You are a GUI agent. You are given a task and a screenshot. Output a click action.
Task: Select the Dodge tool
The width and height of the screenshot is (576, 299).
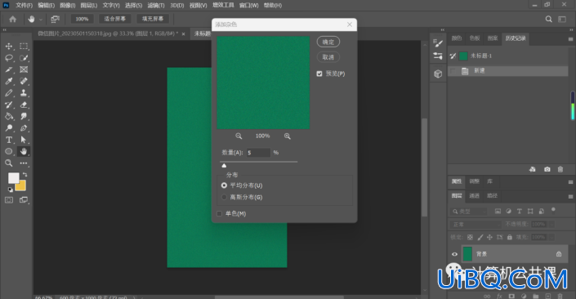pos(9,128)
